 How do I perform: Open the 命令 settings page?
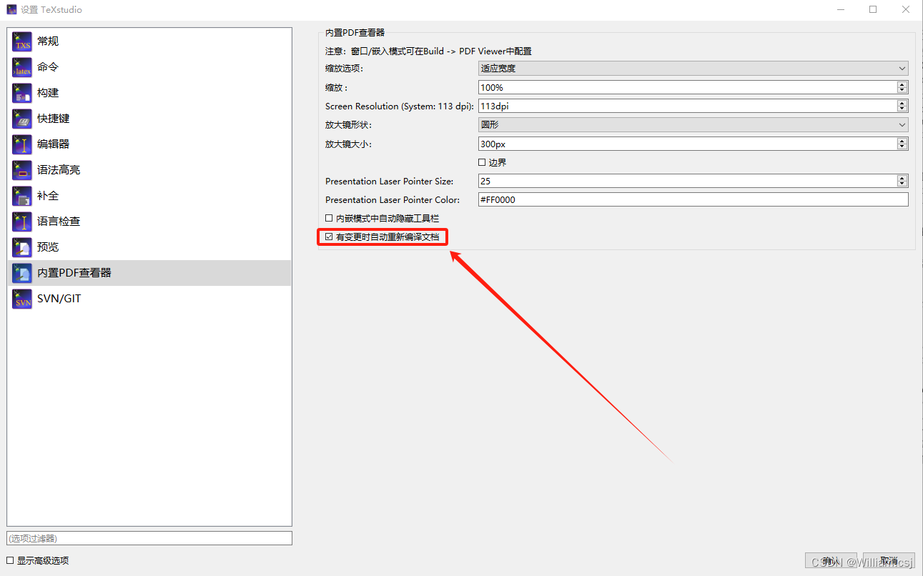coord(149,67)
